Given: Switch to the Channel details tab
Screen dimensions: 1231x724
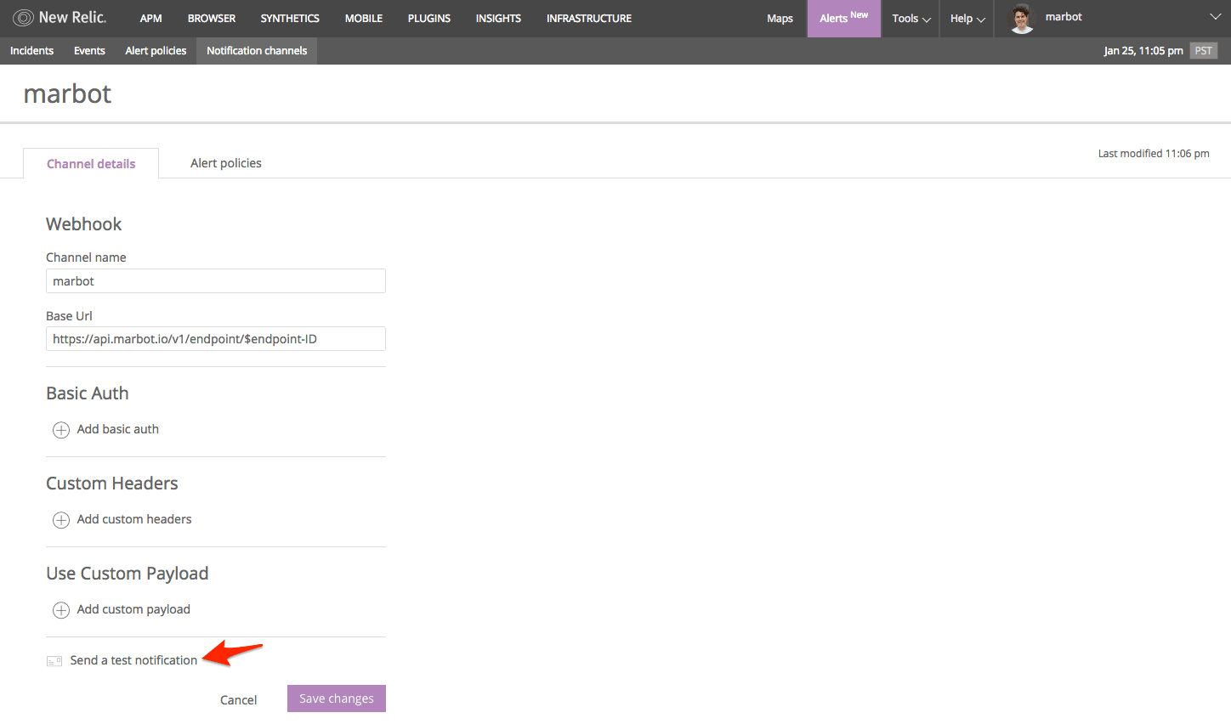Looking at the screenshot, I should [x=91, y=163].
